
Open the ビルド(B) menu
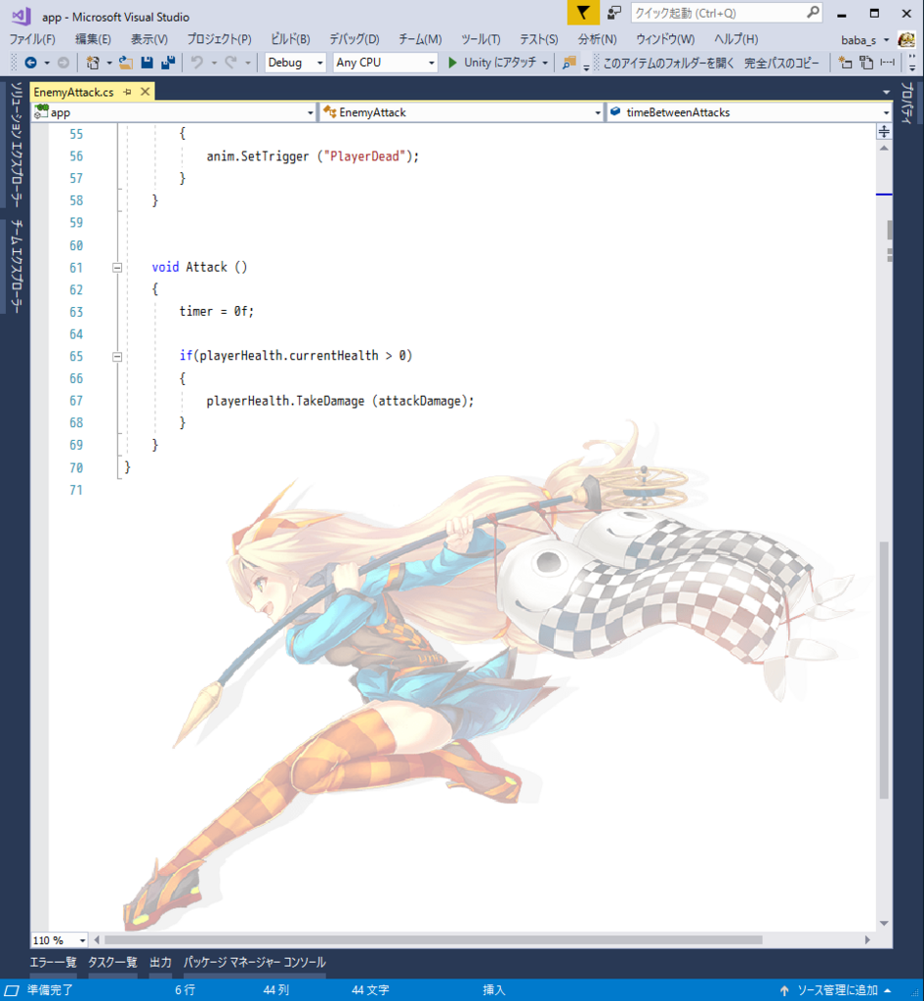290,39
